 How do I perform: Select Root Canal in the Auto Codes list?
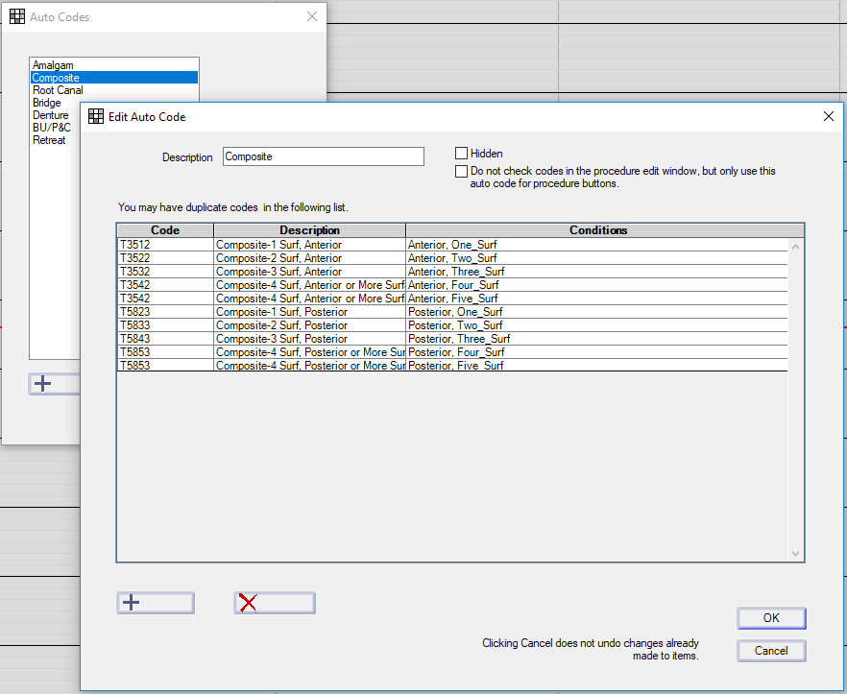click(114, 90)
